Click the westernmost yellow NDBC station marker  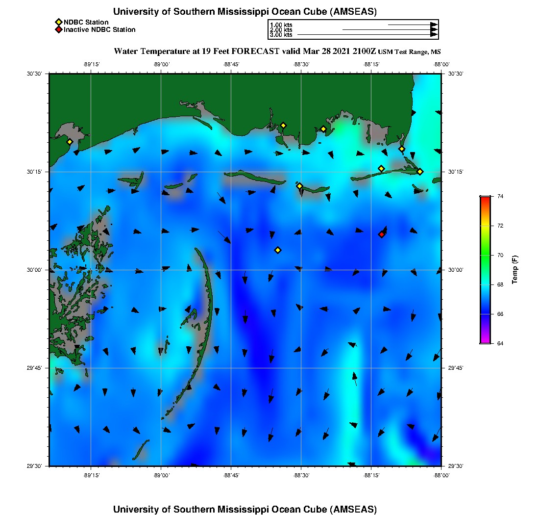click(x=70, y=142)
